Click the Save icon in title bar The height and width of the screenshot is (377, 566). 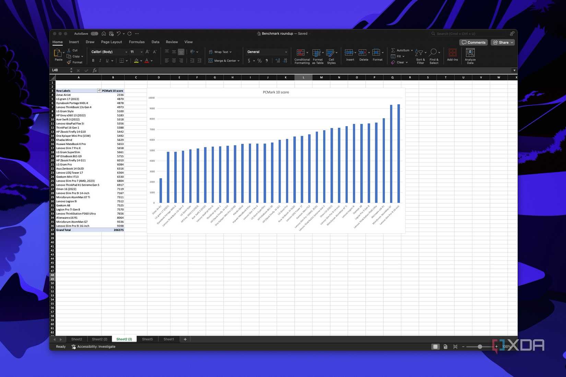click(x=111, y=34)
